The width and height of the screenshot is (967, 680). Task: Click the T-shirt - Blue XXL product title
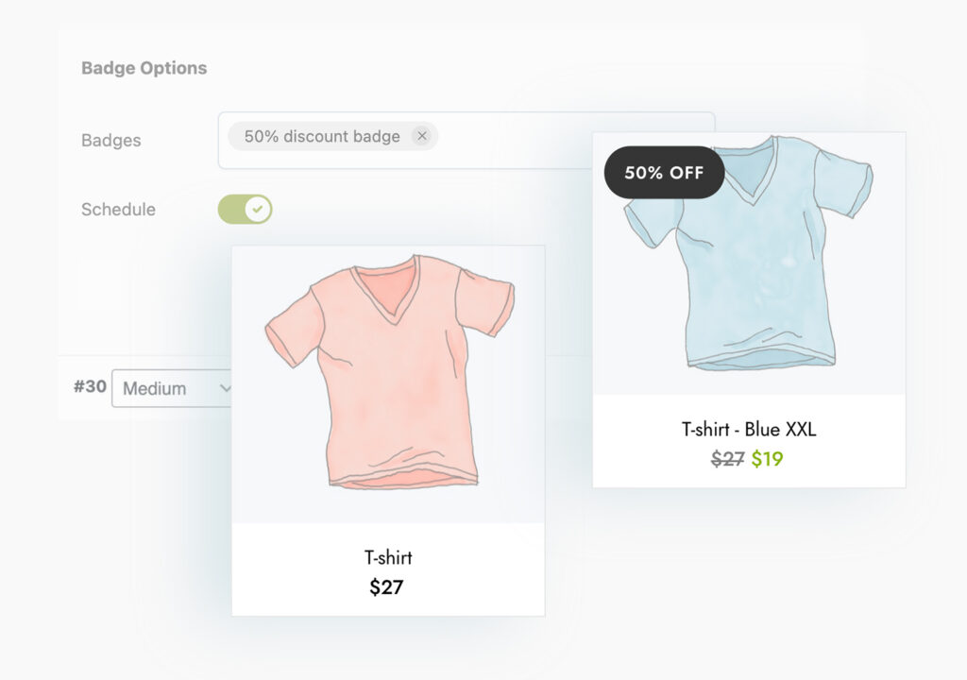(748, 429)
